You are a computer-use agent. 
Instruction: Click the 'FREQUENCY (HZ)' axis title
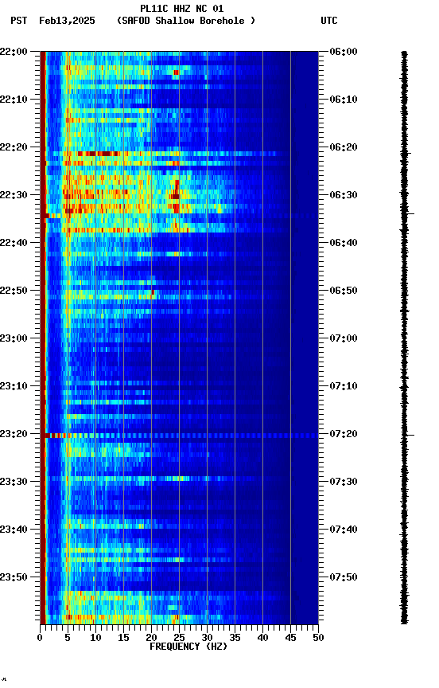click(188, 647)
